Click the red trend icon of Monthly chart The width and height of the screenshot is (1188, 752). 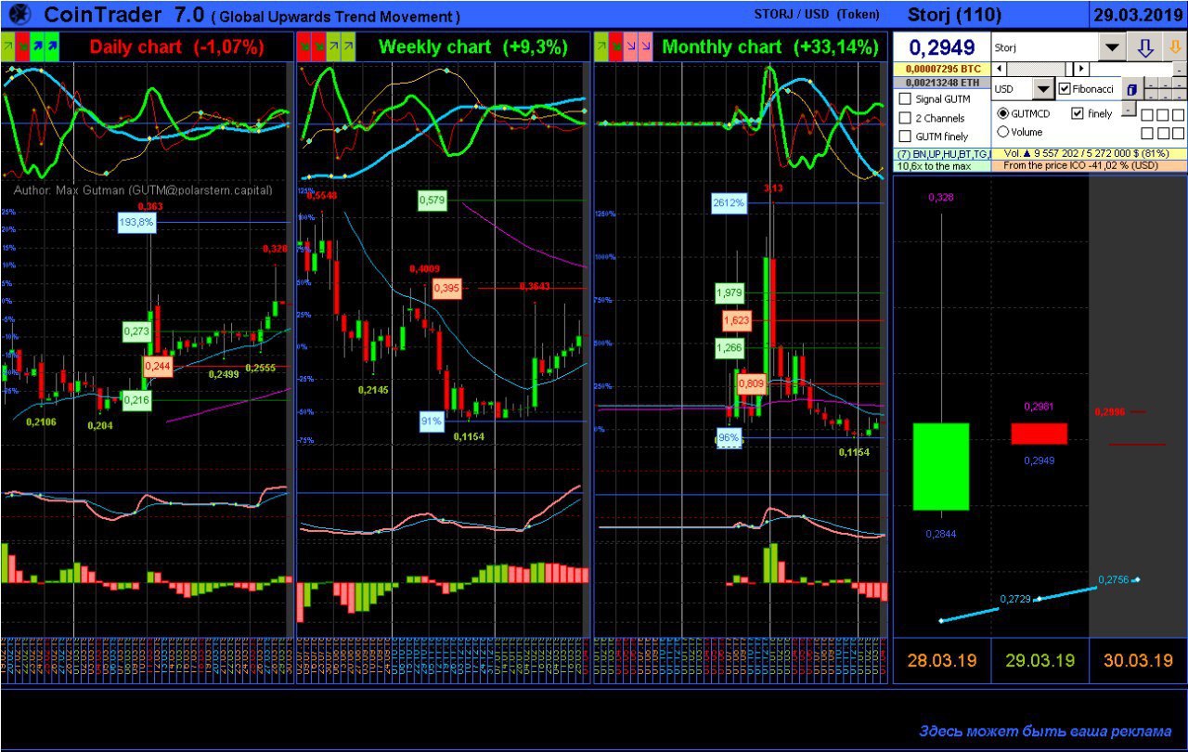(x=615, y=47)
